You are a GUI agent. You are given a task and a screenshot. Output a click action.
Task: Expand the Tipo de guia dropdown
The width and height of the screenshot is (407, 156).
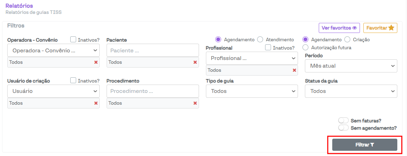coord(252,91)
